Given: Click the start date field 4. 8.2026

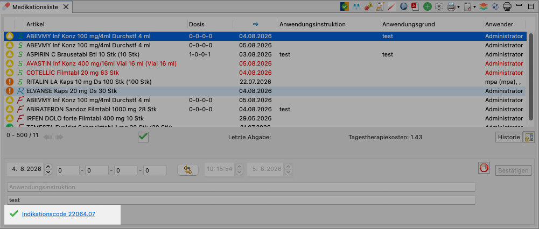Looking at the screenshot, I should pos(26,169).
